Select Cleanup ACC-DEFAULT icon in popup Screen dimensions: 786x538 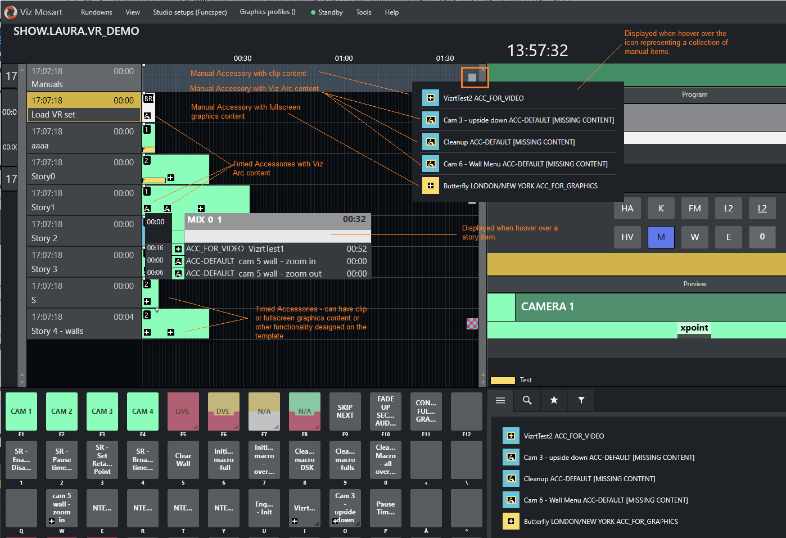click(x=431, y=142)
